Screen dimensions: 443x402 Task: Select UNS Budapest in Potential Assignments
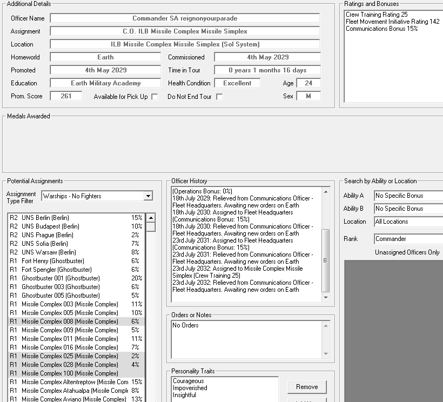click(76, 226)
